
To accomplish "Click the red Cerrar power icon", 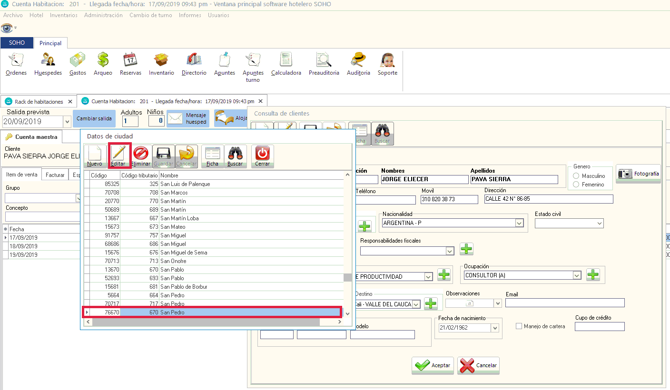I will pyautogui.click(x=262, y=156).
